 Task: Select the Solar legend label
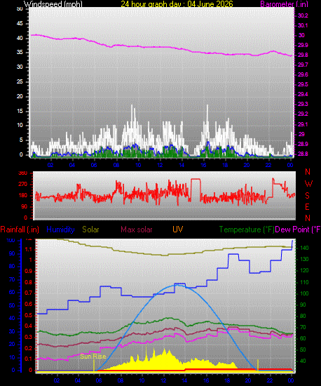click(x=90, y=229)
